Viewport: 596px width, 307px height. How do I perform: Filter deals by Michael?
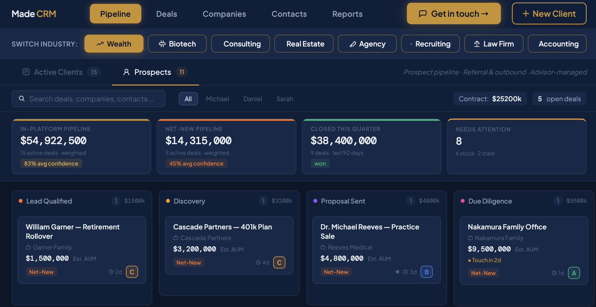pos(217,99)
